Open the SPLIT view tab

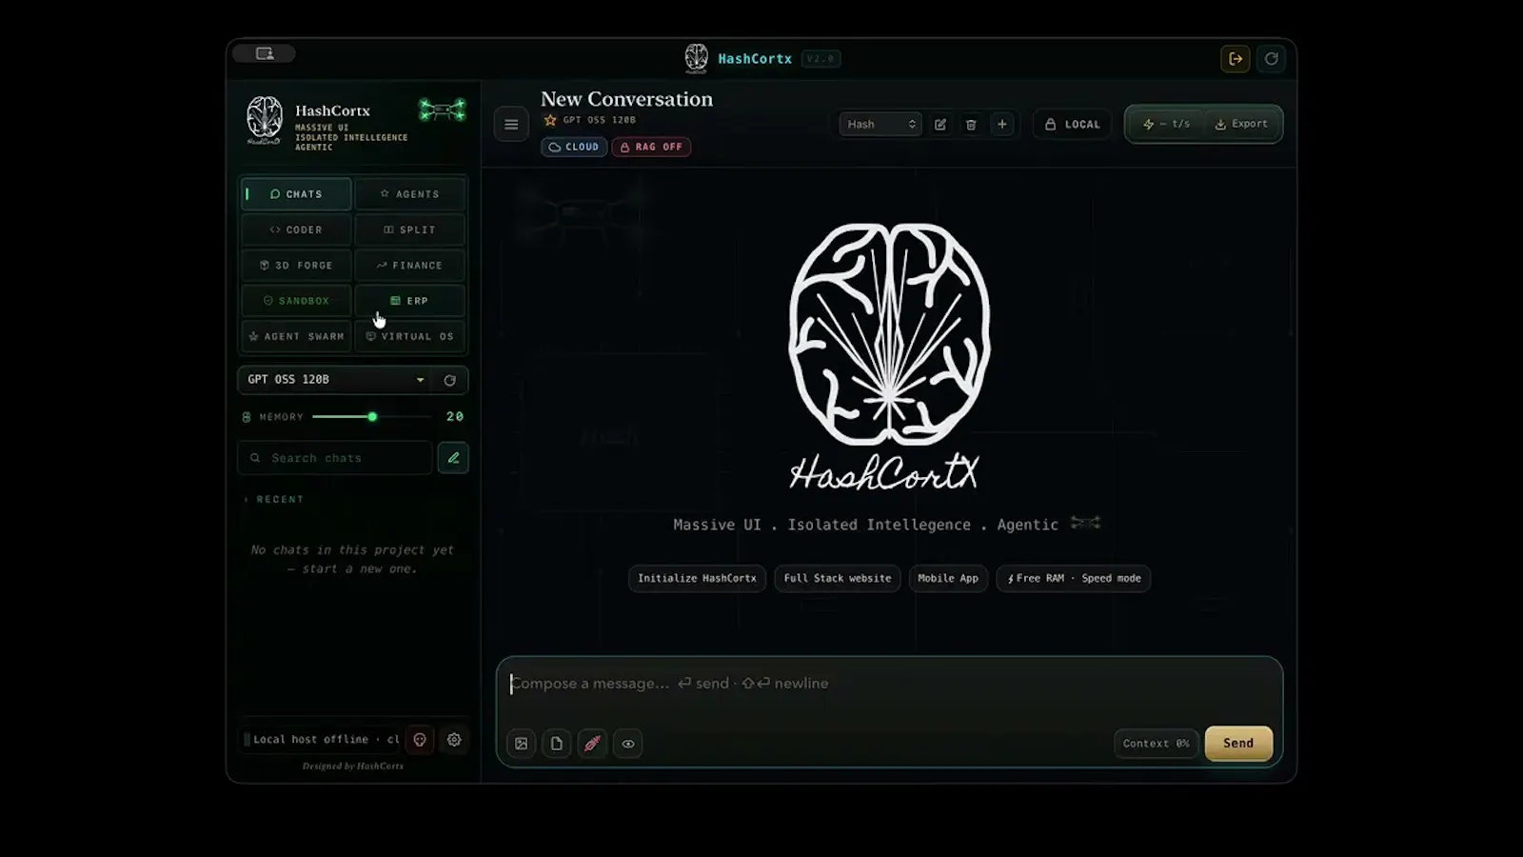pos(410,229)
